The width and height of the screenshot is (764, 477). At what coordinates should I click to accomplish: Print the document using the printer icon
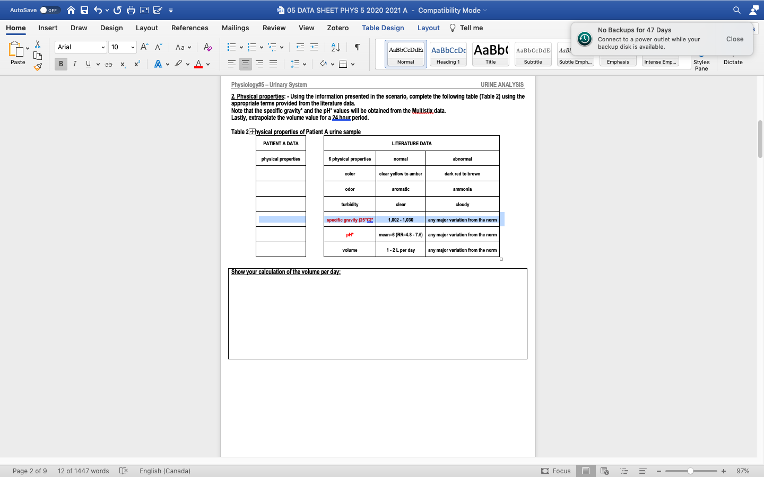point(131,10)
